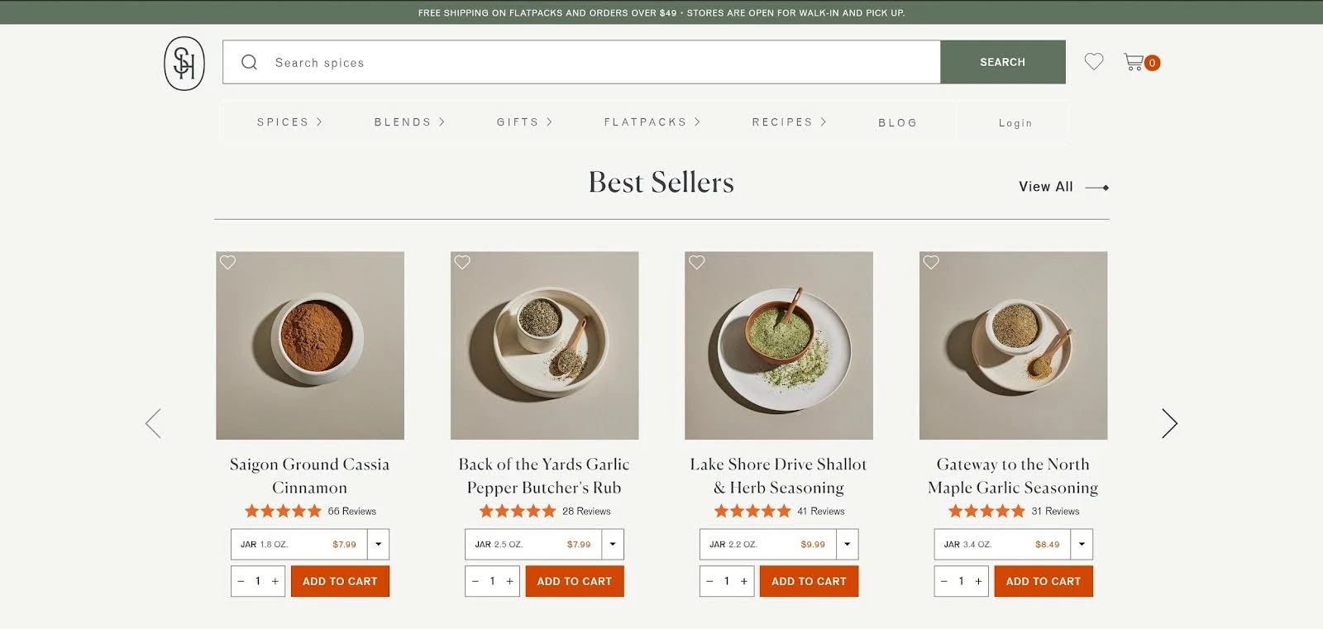
Task: Add Back of the Yards rub to cart
Action: (574, 581)
